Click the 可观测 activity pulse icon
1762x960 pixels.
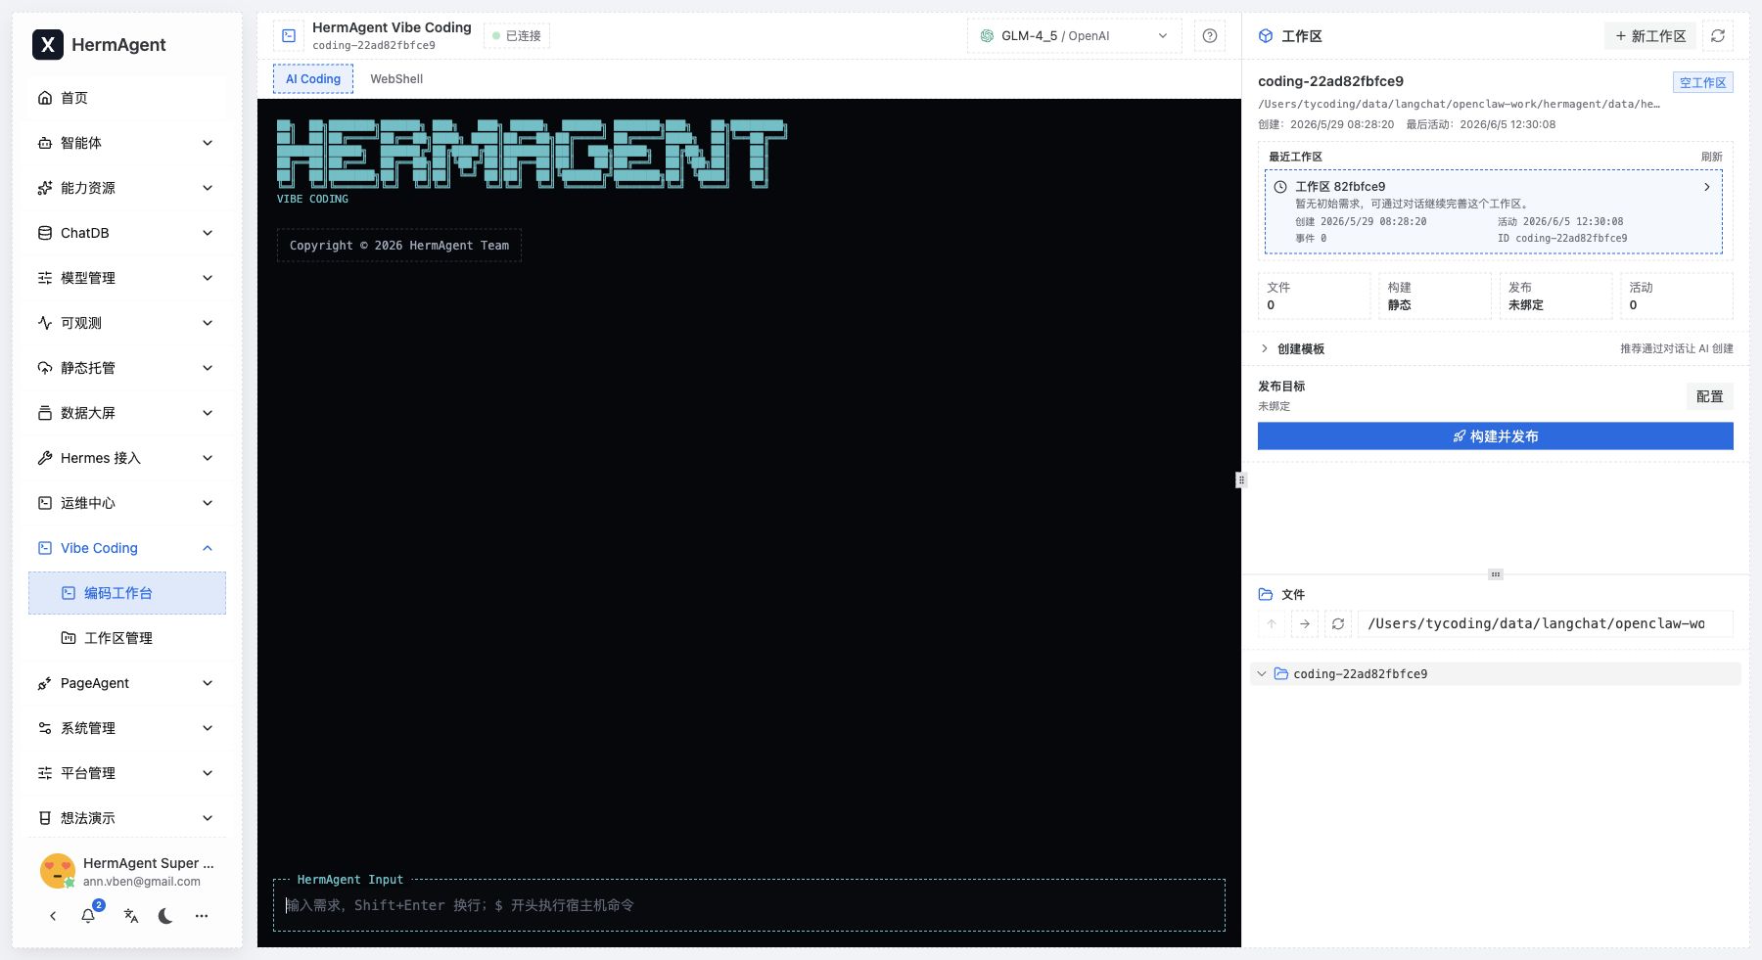tap(45, 323)
